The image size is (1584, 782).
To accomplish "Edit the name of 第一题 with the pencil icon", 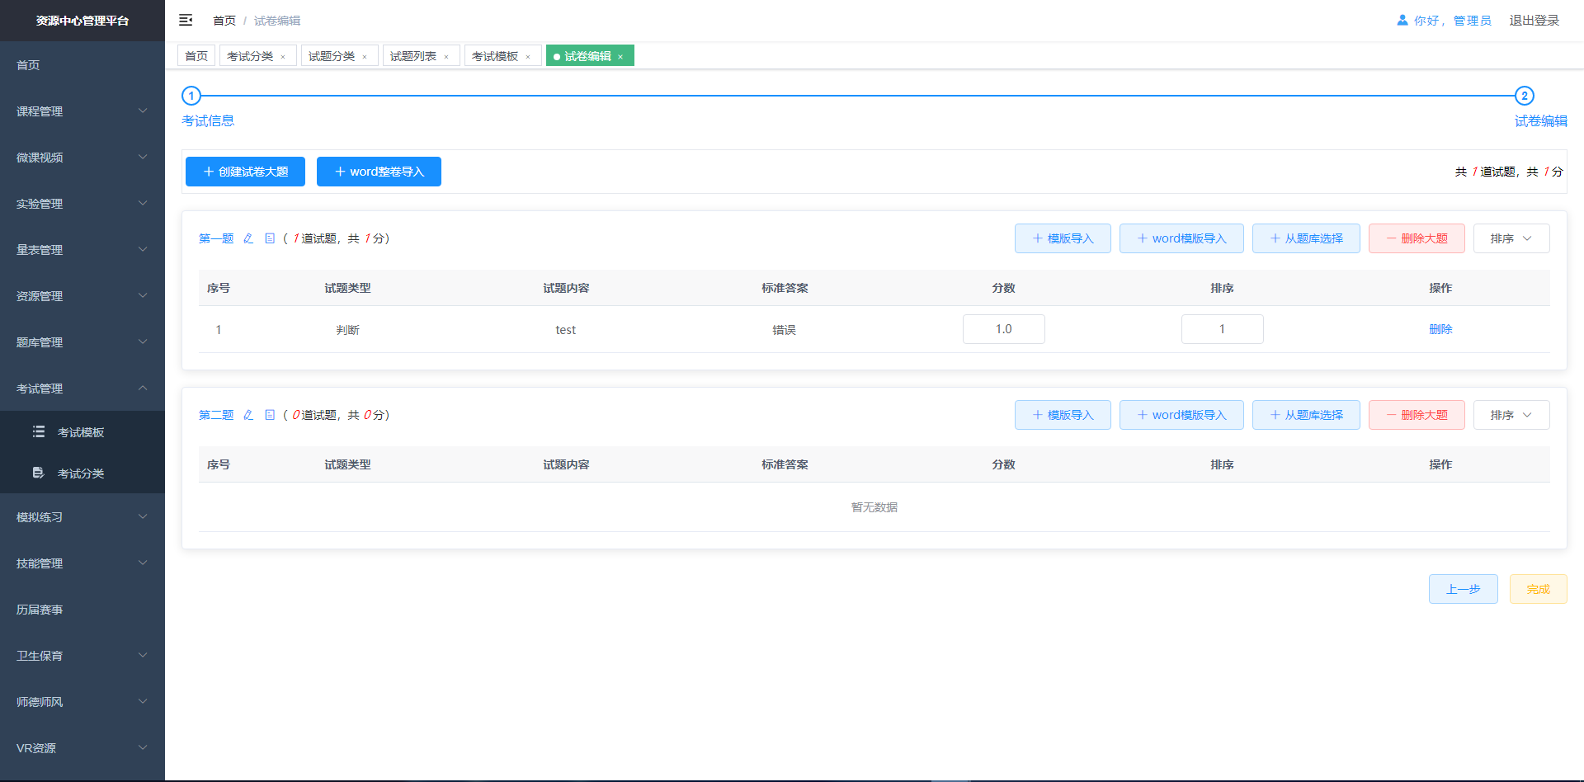I will coord(248,238).
